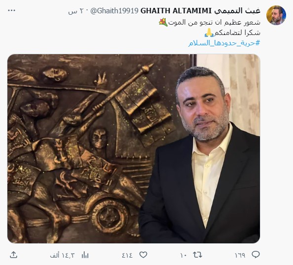Click the views count ١٤٫٣ ألف

pos(62,255)
